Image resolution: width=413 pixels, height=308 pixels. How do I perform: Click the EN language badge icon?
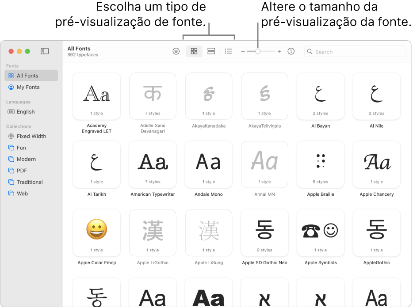click(11, 112)
